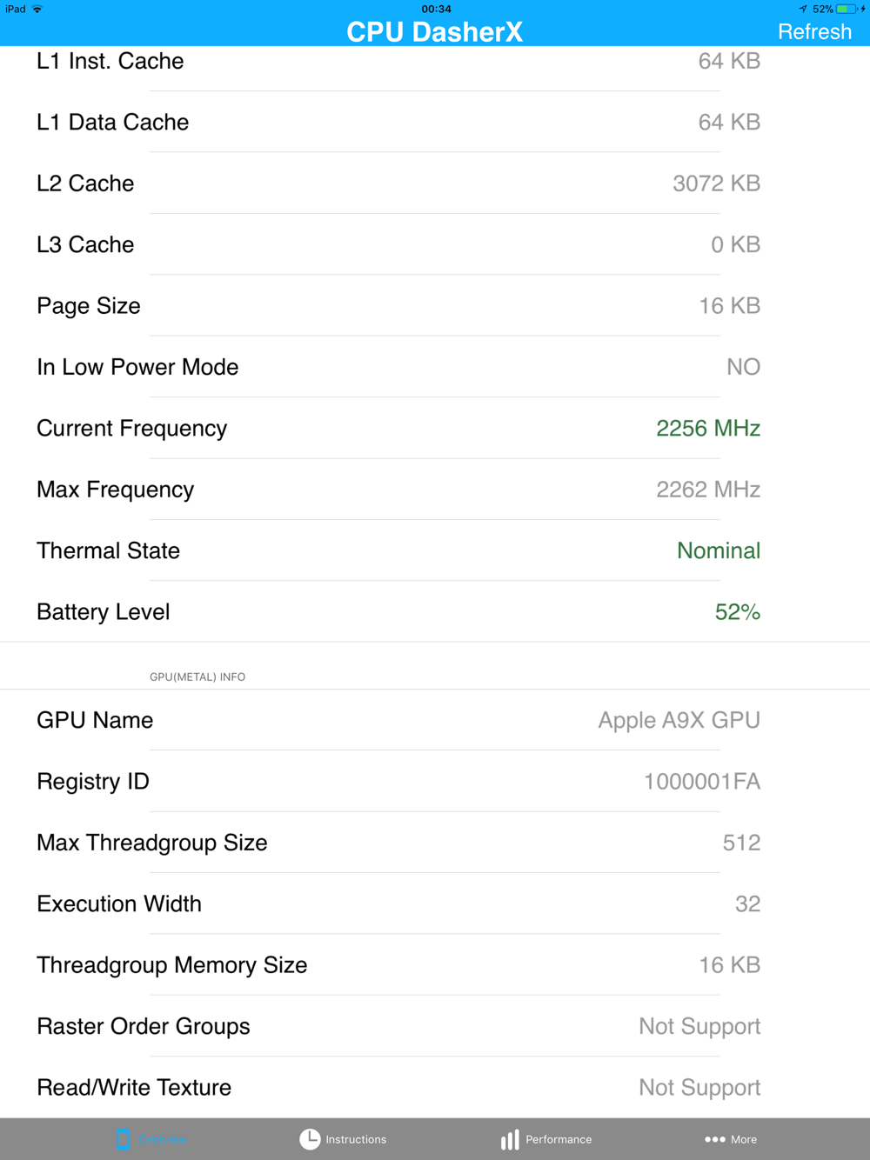Switch to the Performance tab label
870x1160 pixels.
tap(559, 1139)
